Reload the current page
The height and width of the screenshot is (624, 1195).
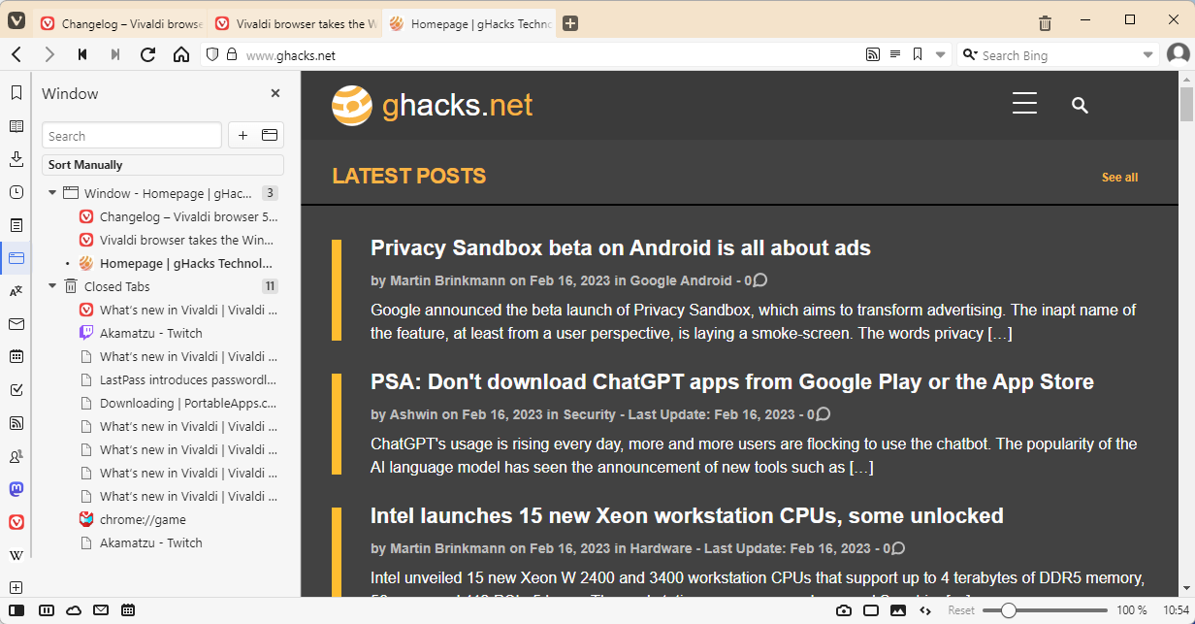click(x=148, y=55)
